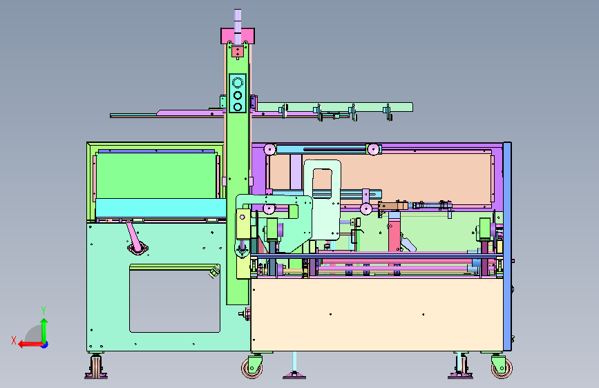
Task: Select the large green panel at upper left
Action: pyautogui.click(x=156, y=175)
